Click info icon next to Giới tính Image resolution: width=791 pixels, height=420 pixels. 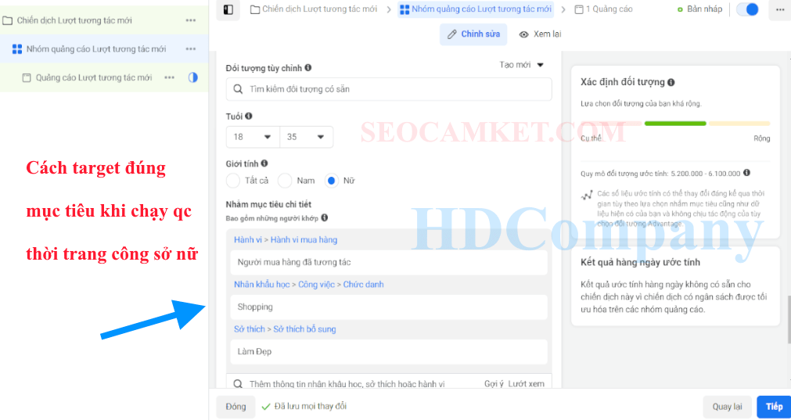tap(264, 163)
